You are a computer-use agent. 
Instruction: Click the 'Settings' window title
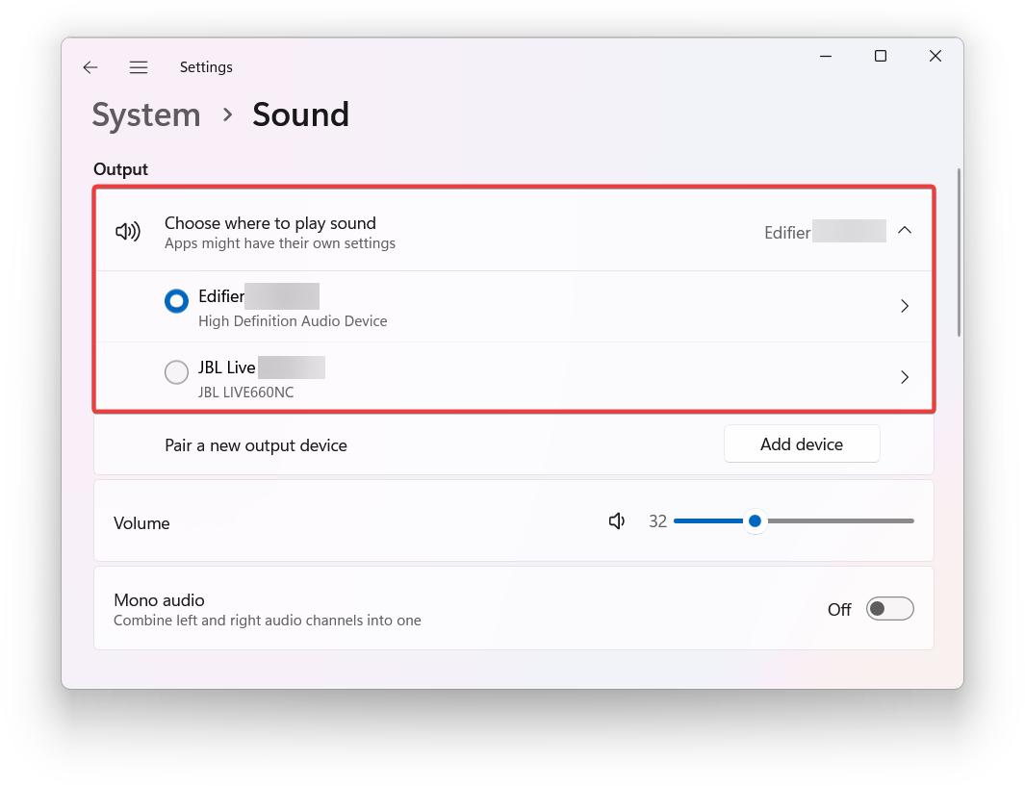point(206,67)
